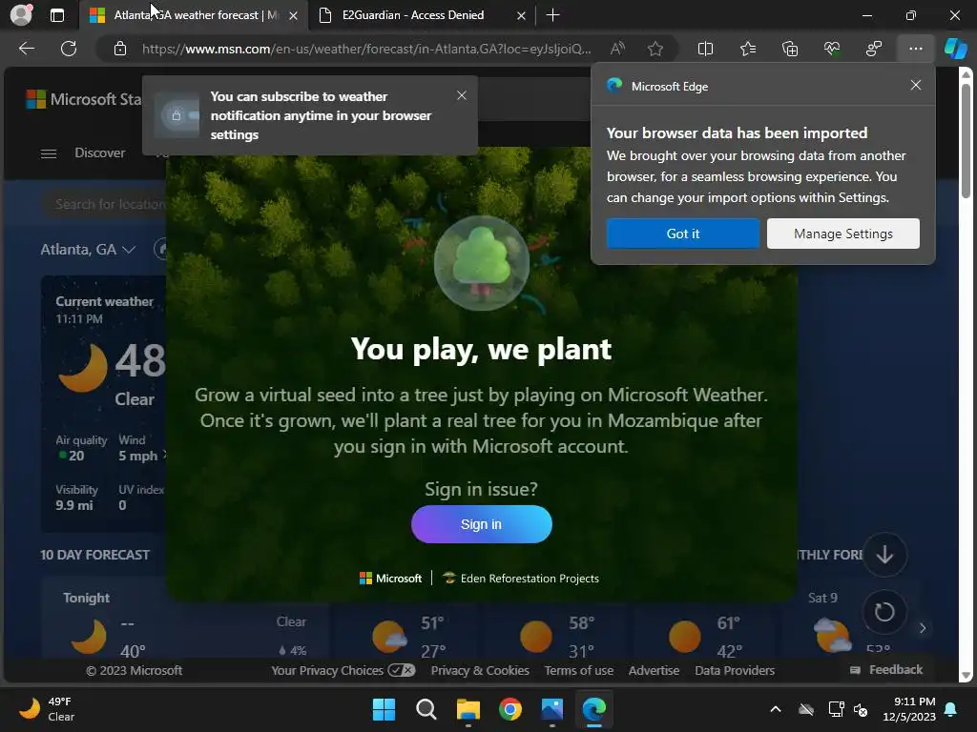Click the scroll down arrow button
Viewport: 977px width, 732px height.
tap(884, 555)
